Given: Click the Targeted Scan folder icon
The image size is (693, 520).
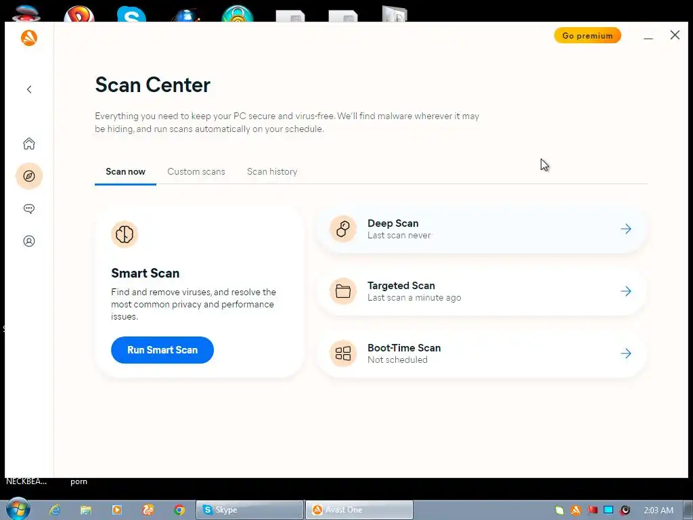Looking at the screenshot, I should 343,291.
